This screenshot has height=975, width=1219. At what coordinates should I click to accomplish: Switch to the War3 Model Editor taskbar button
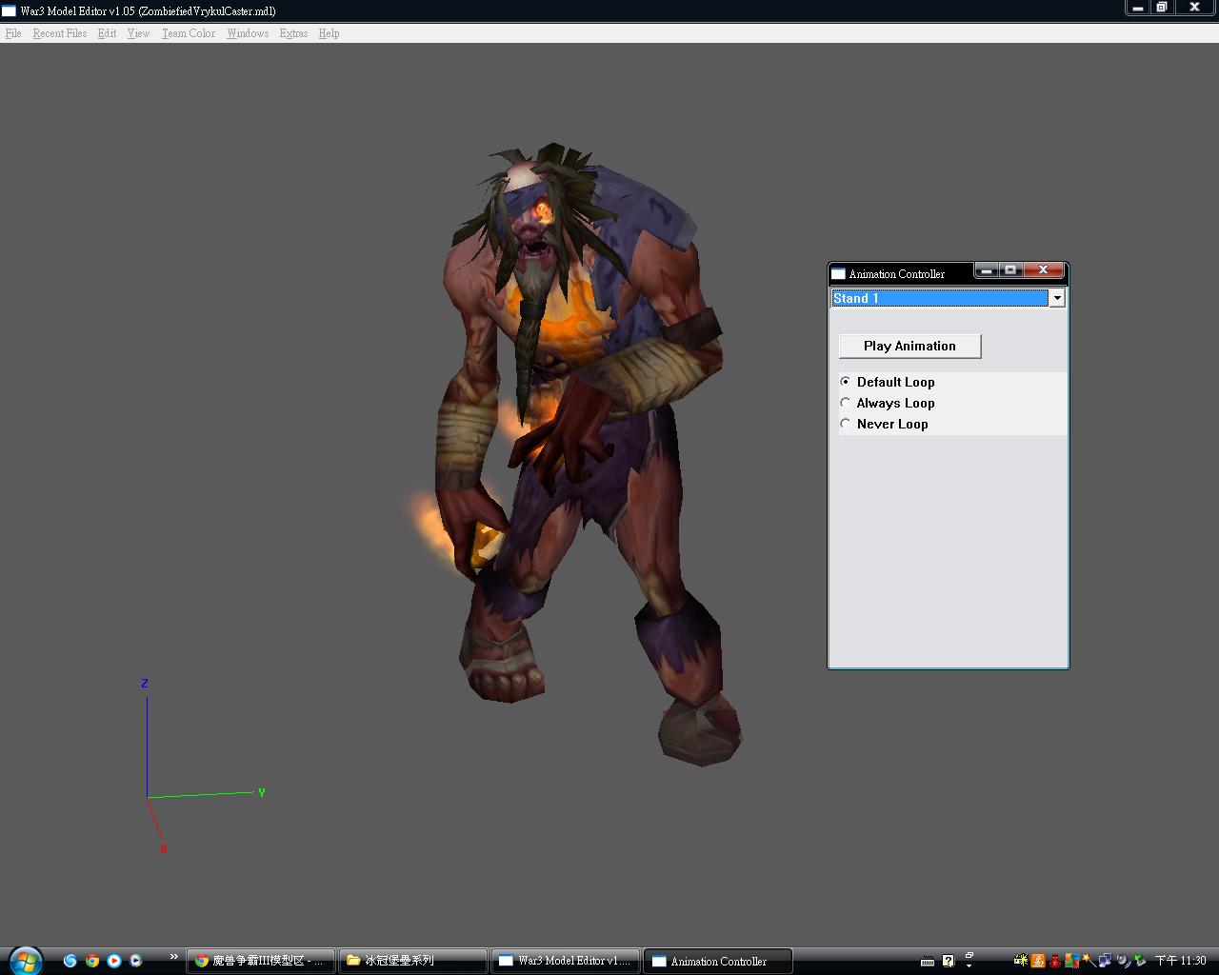pyautogui.click(x=566, y=961)
